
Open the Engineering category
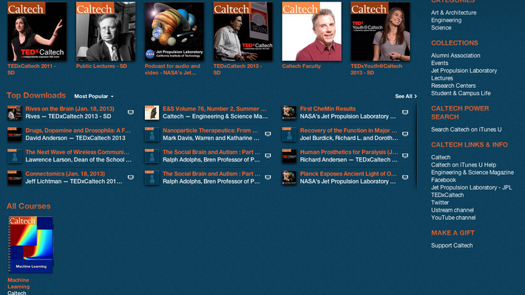pos(447,20)
